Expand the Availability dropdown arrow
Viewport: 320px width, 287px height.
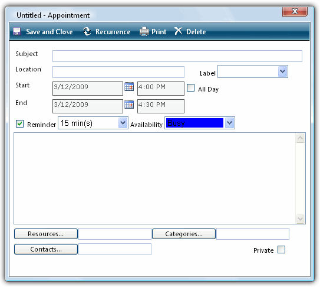point(230,123)
